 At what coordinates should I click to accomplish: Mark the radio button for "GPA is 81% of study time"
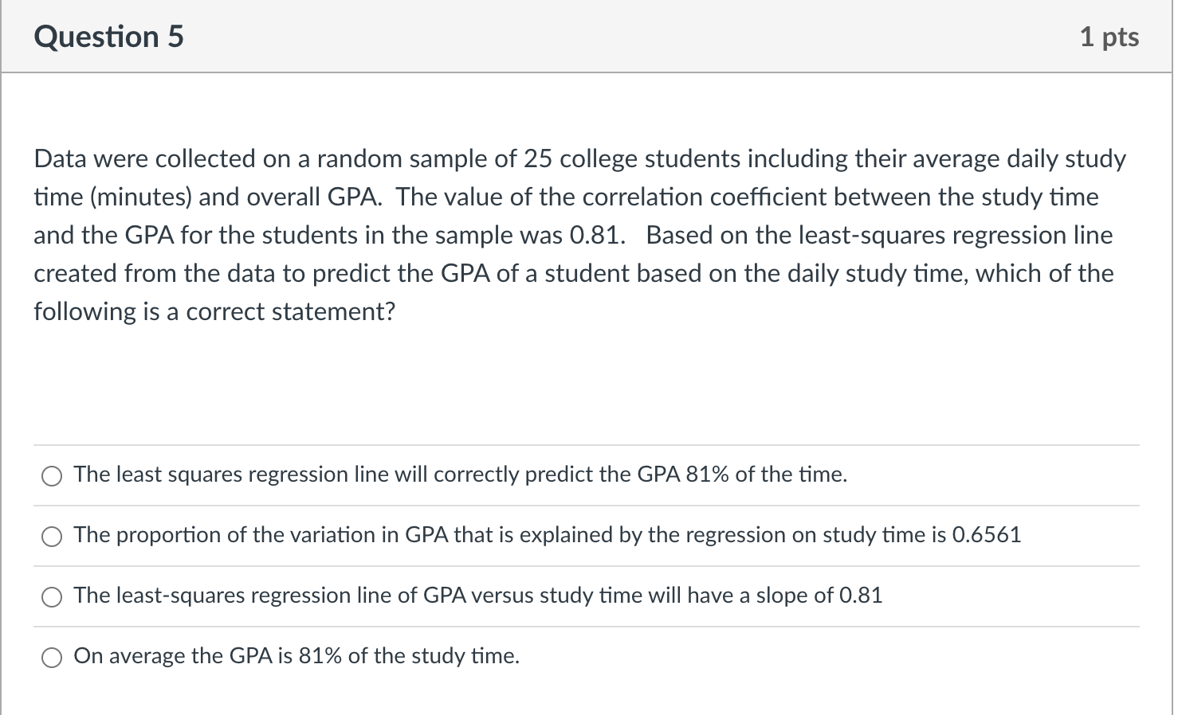pos(52,658)
